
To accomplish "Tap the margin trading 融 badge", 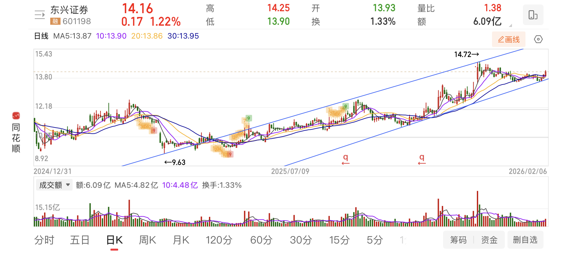I will click(x=55, y=22).
